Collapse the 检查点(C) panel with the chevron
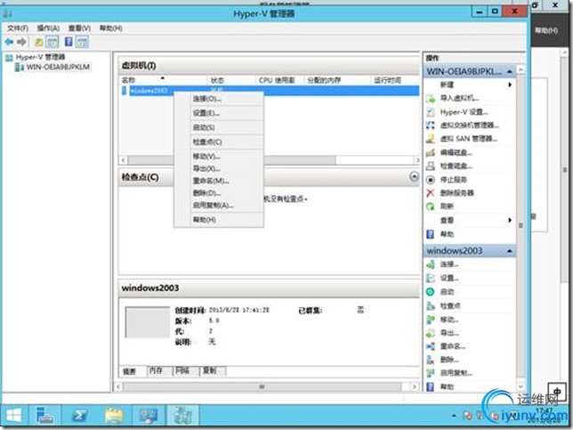Image resolution: width=573 pixels, height=430 pixels. (x=414, y=176)
